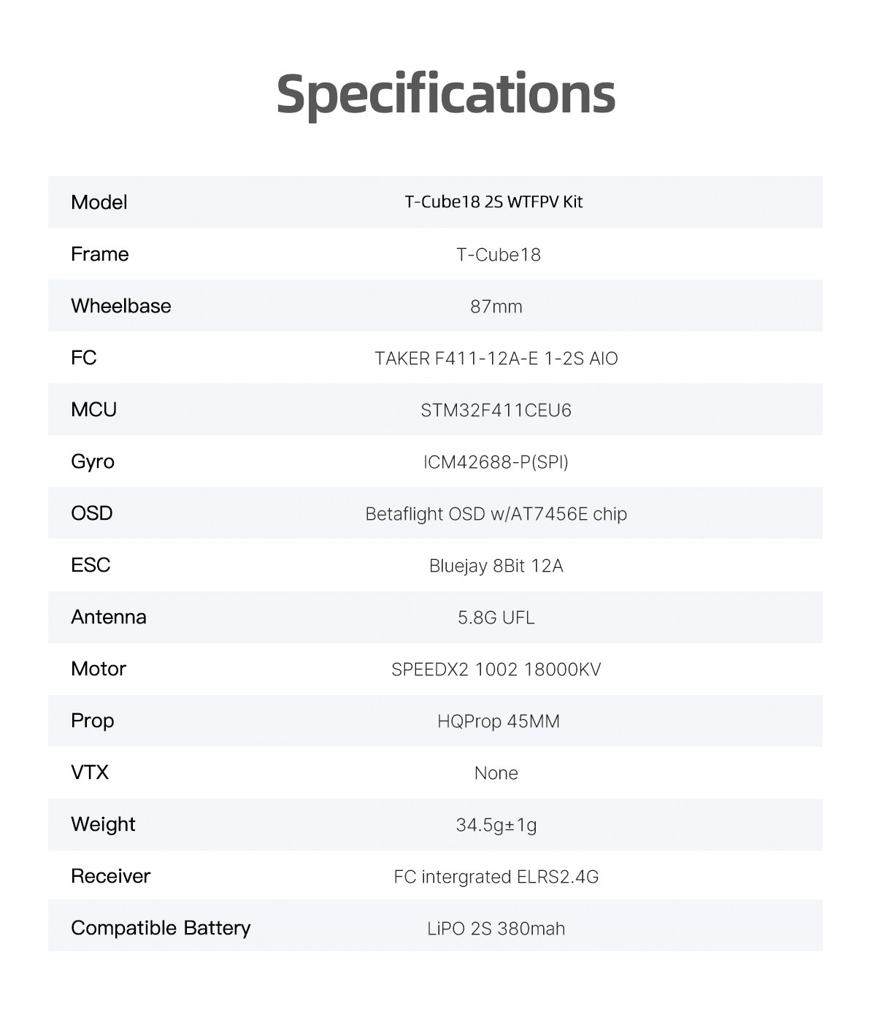Click the Frame row label
The height and width of the screenshot is (1017, 876).
(x=100, y=254)
